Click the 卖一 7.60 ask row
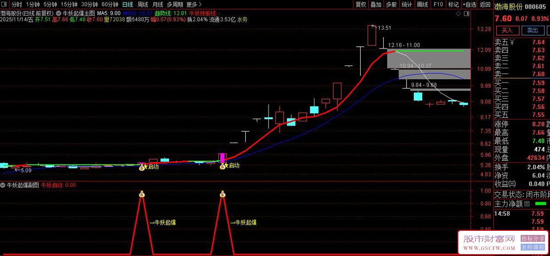The width and height of the screenshot is (550, 256). coord(522,74)
